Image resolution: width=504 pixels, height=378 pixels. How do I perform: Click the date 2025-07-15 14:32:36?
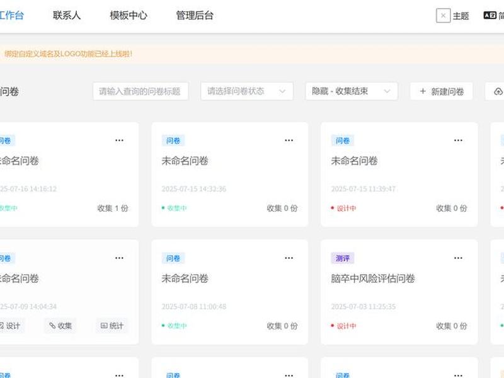[x=194, y=188]
